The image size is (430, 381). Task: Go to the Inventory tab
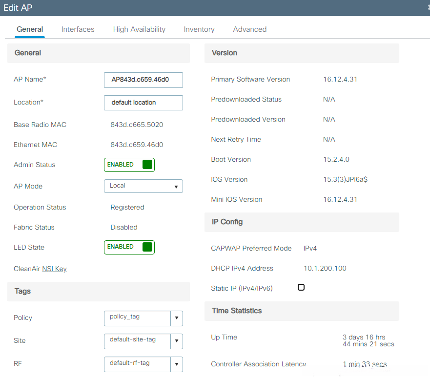[x=199, y=29]
